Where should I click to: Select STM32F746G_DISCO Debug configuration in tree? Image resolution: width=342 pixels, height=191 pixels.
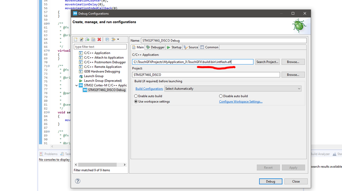pyautogui.click(x=107, y=90)
